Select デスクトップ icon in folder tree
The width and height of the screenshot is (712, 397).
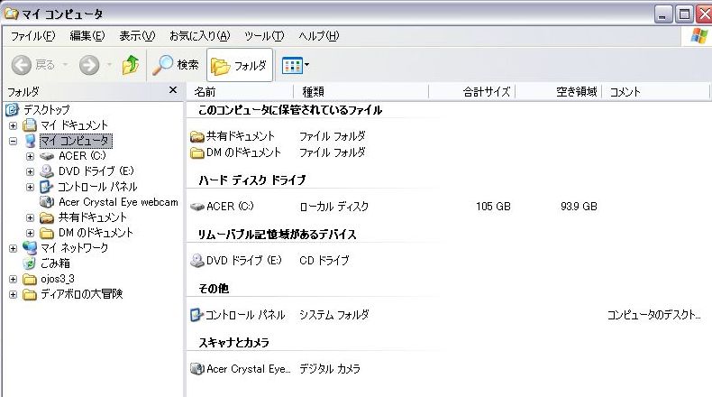point(13,109)
